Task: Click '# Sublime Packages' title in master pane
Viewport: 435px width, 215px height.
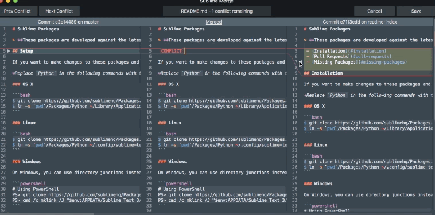Action: (x=36, y=29)
